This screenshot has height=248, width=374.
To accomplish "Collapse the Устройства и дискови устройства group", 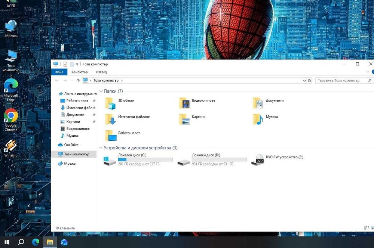I will coord(101,148).
